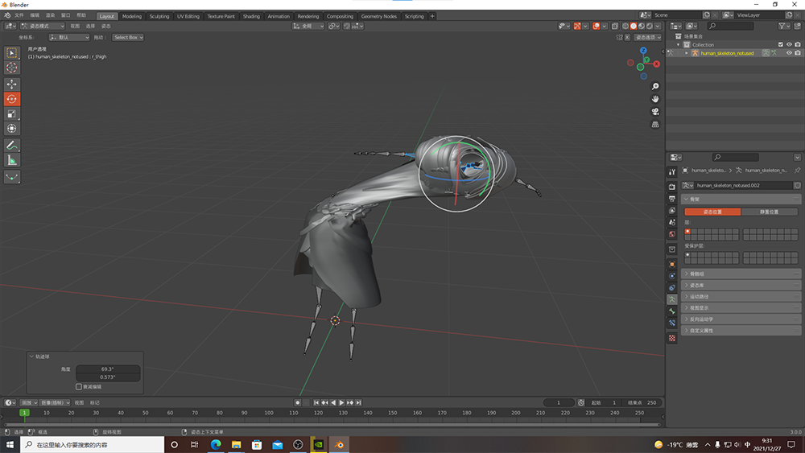
Task: Click the viewport pan hand icon
Action: coord(655,99)
